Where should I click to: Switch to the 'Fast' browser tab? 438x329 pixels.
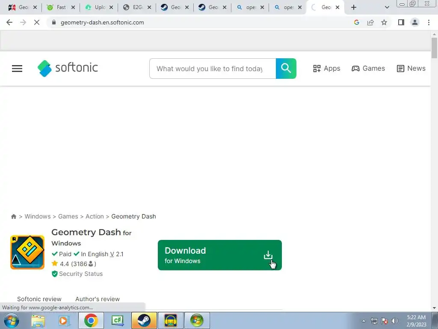(61, 7)
